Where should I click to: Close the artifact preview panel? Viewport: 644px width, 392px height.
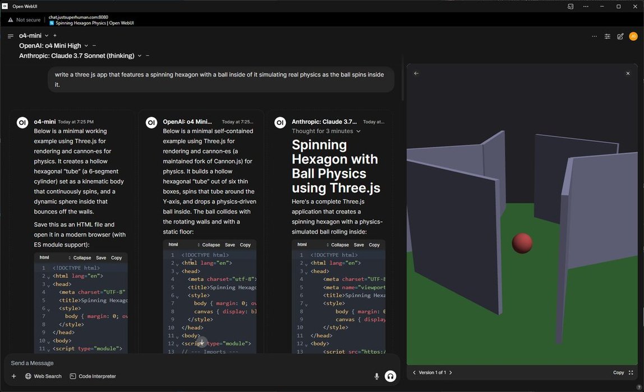628,73
